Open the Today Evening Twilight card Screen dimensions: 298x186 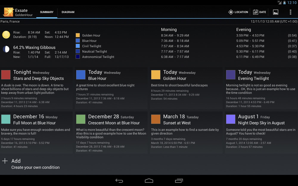click(x=261, y=88)
